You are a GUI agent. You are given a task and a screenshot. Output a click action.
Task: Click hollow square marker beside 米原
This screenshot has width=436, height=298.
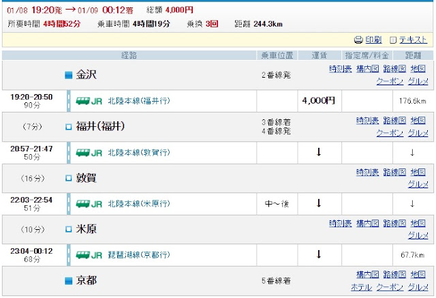click(x=69, y=229)
